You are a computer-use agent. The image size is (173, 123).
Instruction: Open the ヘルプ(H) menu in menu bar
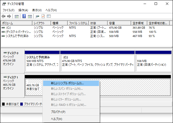pyautogui.click(x=51, y=10)
